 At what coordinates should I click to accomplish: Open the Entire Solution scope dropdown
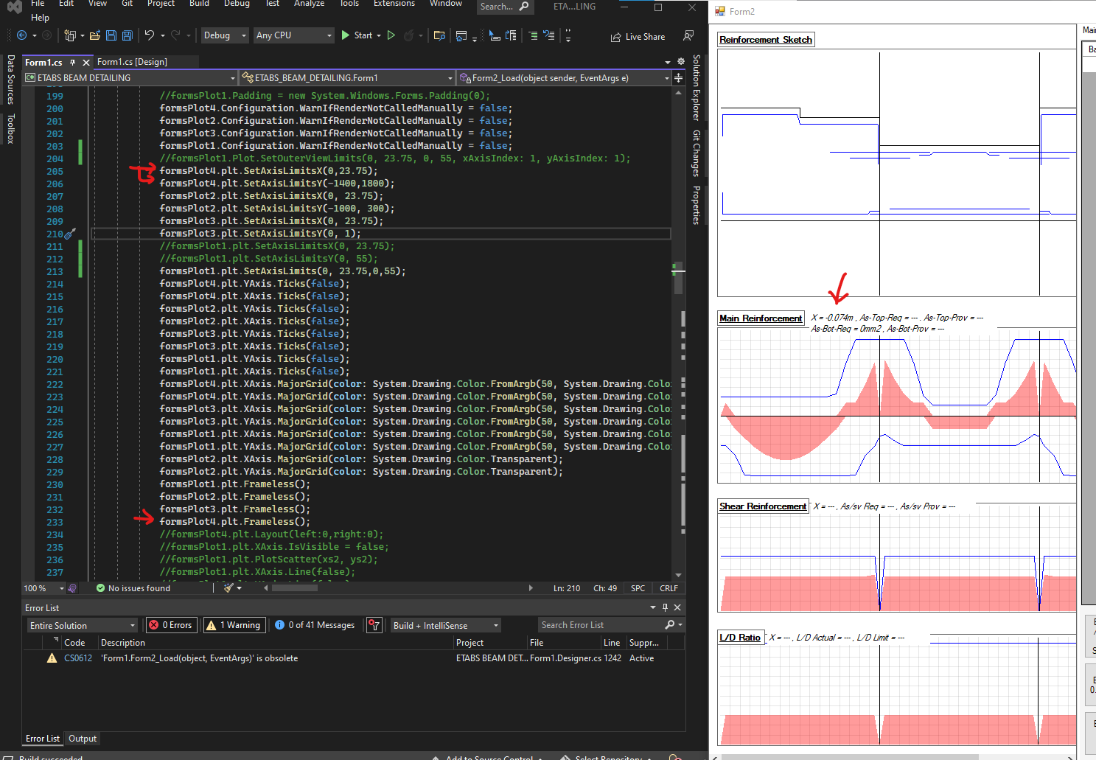(x=82, y=624)
